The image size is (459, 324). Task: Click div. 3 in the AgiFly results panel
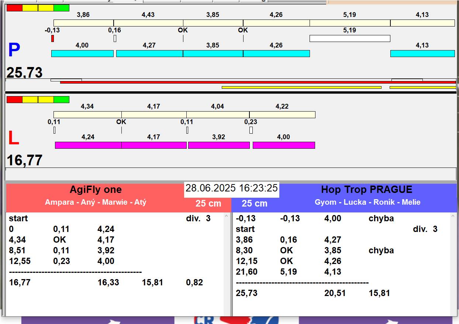198,218
